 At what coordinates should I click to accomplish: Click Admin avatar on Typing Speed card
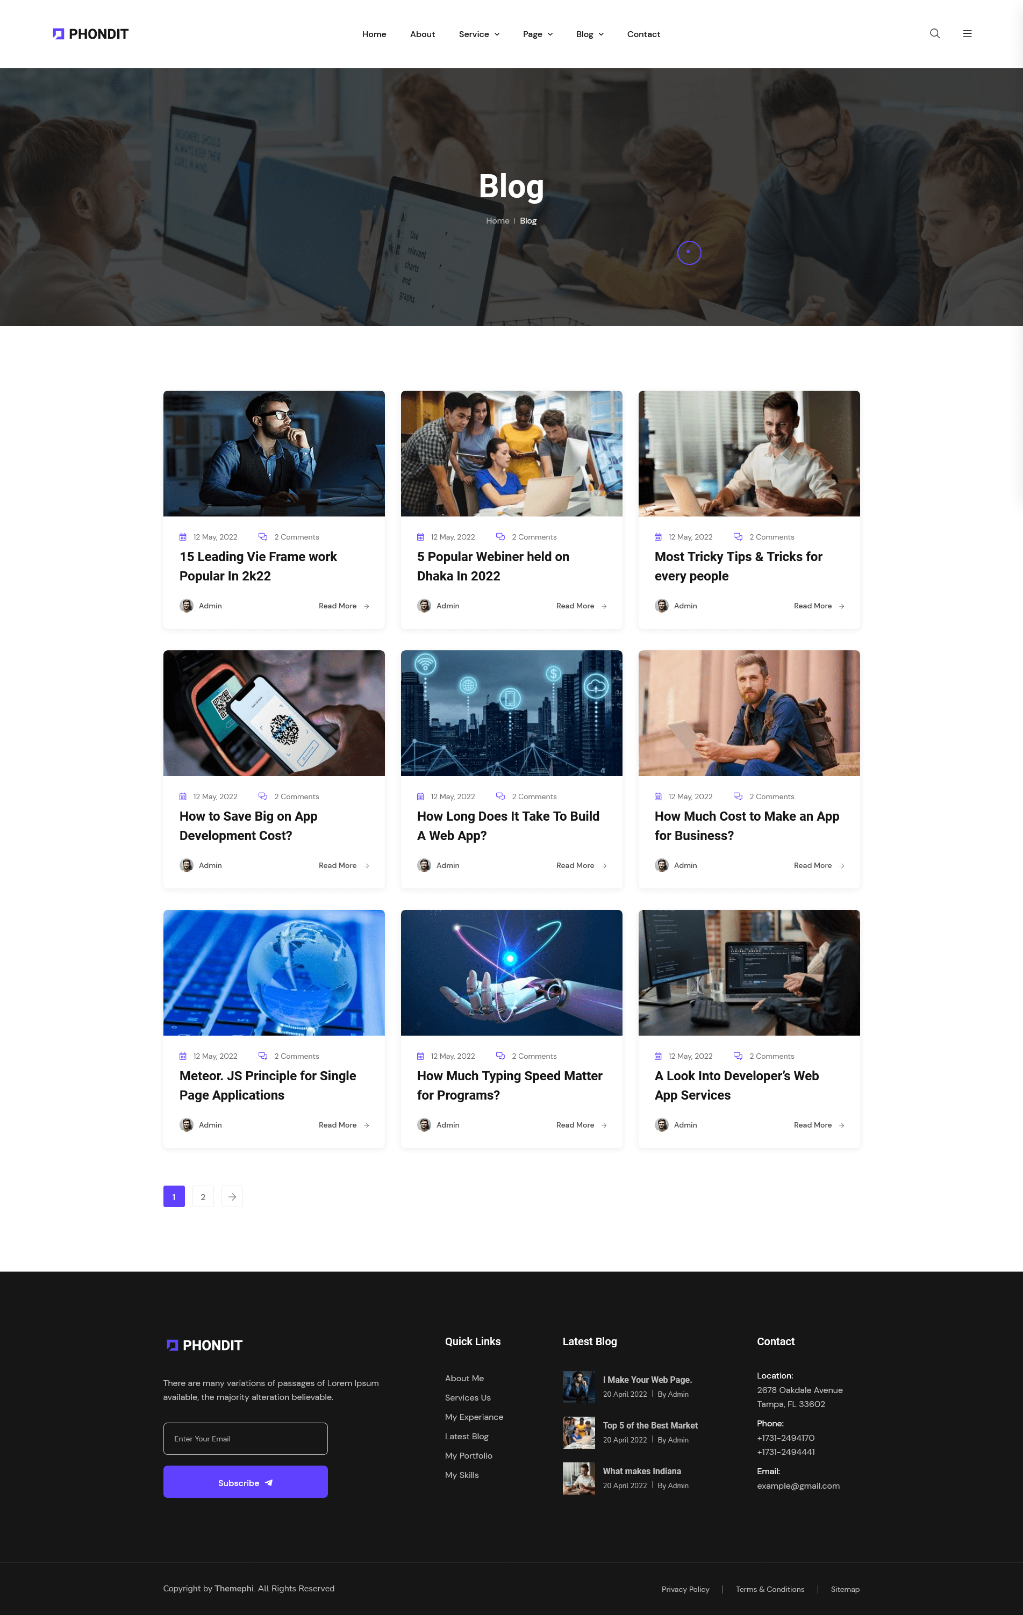(x=424, y=1125)
